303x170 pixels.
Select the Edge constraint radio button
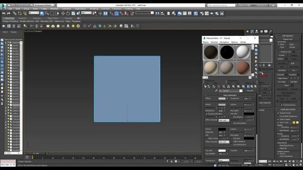click(x=288, y=44)
